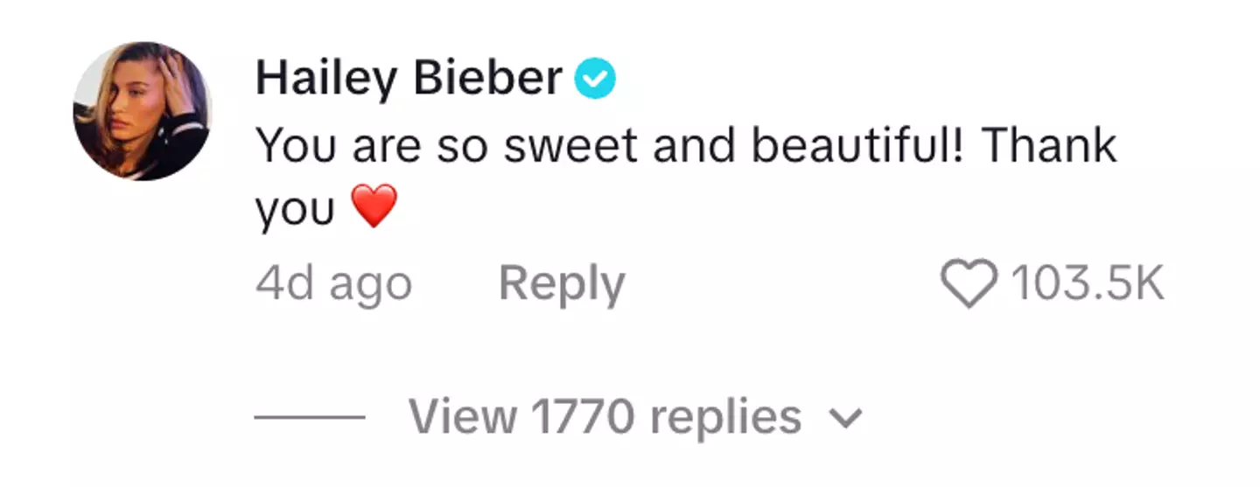Open the "View 1770 replies" link
The width and height of the screenshot is (1260, 487).
click(x=605, y=417)
